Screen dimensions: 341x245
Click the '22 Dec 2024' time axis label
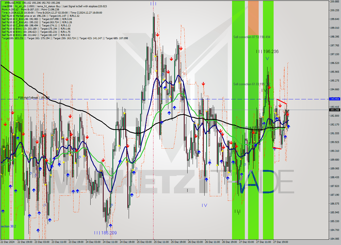(x=7, y=242)
